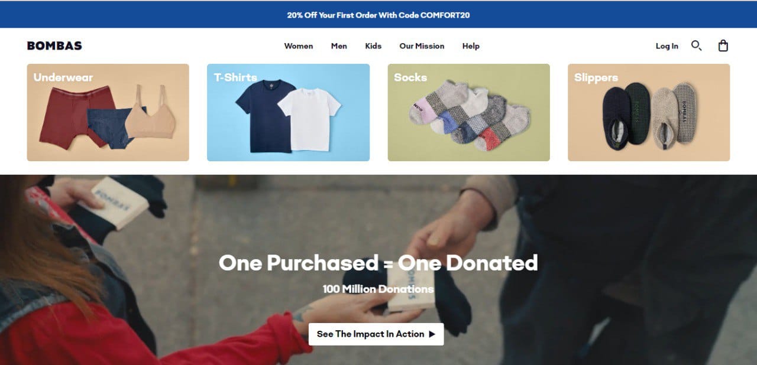This screenshot has height=365, width=757.
Task: Select the Underwear category tile
Action: (x=108, y=112)
